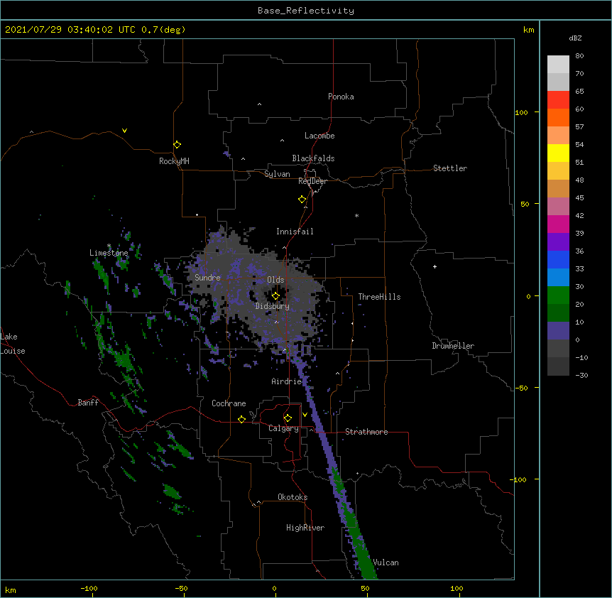Image resolution: width=612 pixels, height=598 pixels.
Task: Click the white 80 dBZ legend swatch
Action: pos(558,65)
